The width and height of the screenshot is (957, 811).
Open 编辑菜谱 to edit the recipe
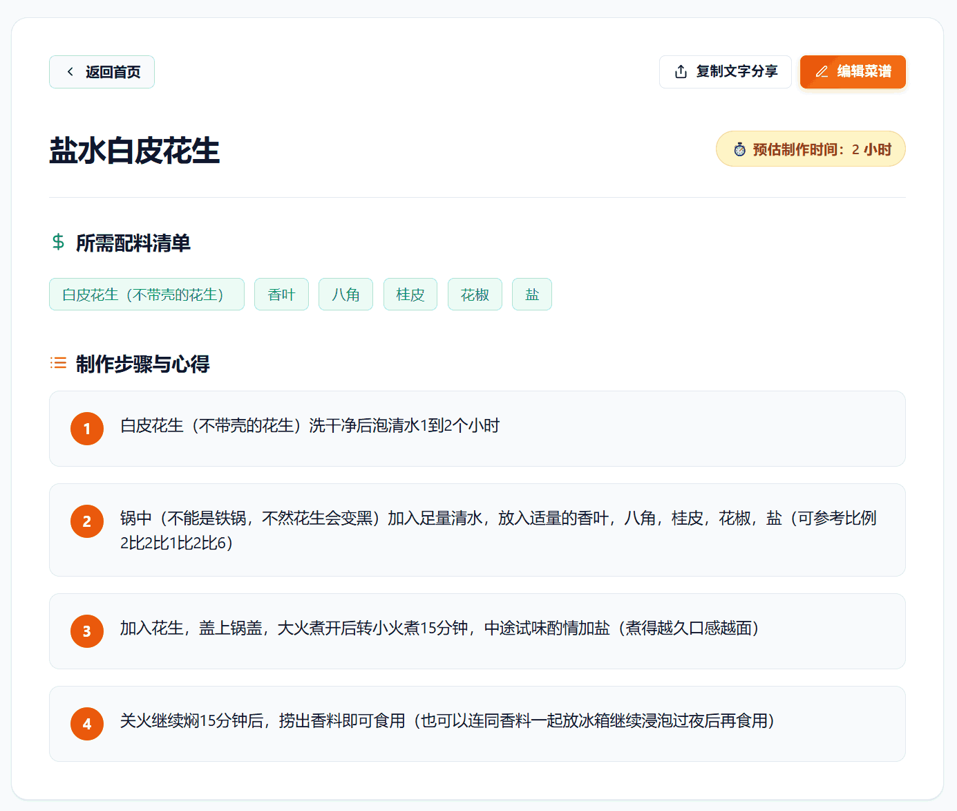(x=853, y=72)
